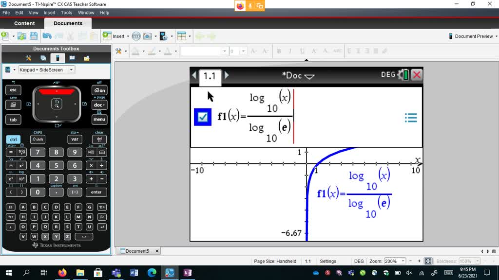Select the Document5 tab at the bottom
499x280 pixels.
click(137, 251)
